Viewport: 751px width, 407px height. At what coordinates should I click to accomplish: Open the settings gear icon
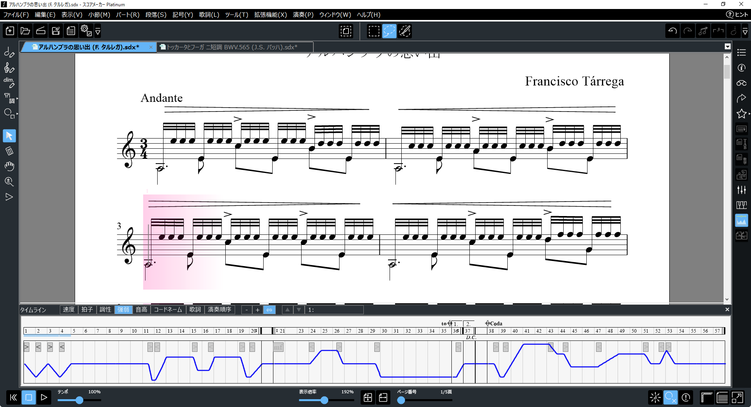pos(86,31)
